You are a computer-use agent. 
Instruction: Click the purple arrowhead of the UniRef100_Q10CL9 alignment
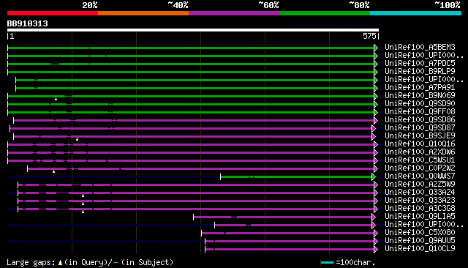click(376, 250)
